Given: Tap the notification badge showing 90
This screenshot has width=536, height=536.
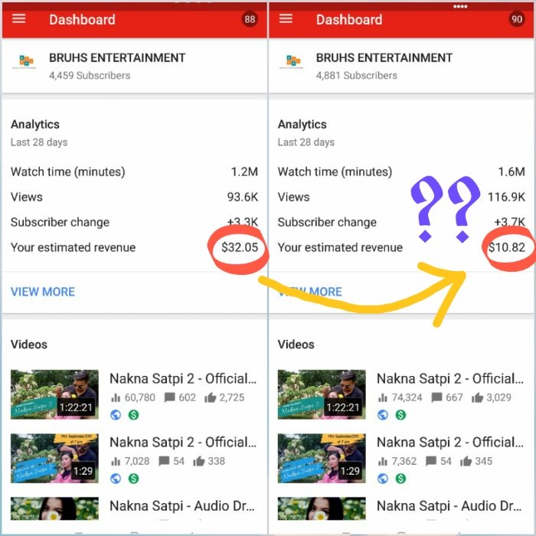Looking at the screenshot, I should [517, 19].
